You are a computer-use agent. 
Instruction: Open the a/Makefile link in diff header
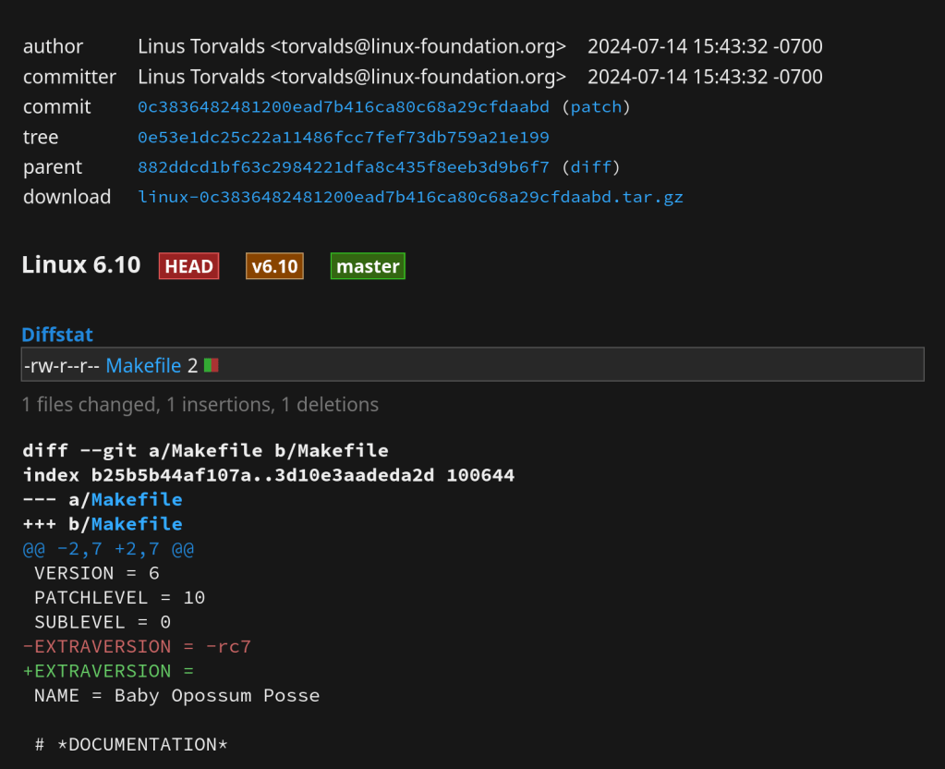pos(136,500)
